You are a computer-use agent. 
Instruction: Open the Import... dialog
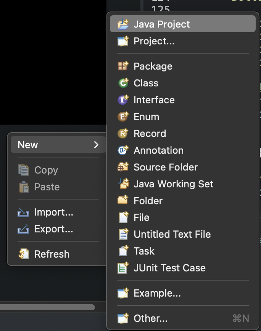58,212
